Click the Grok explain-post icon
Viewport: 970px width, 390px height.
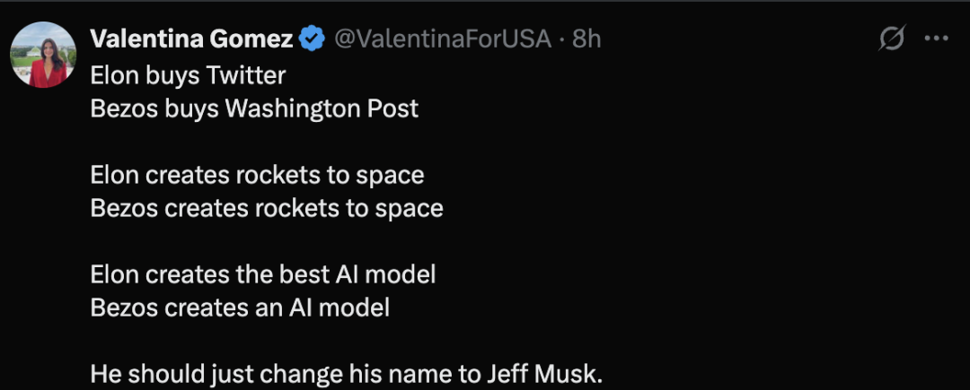coord(892,39)
